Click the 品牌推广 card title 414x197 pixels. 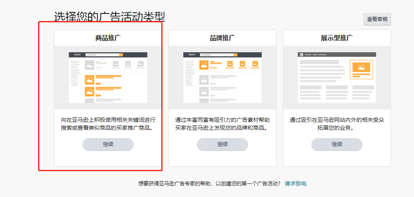click(222, 38)
